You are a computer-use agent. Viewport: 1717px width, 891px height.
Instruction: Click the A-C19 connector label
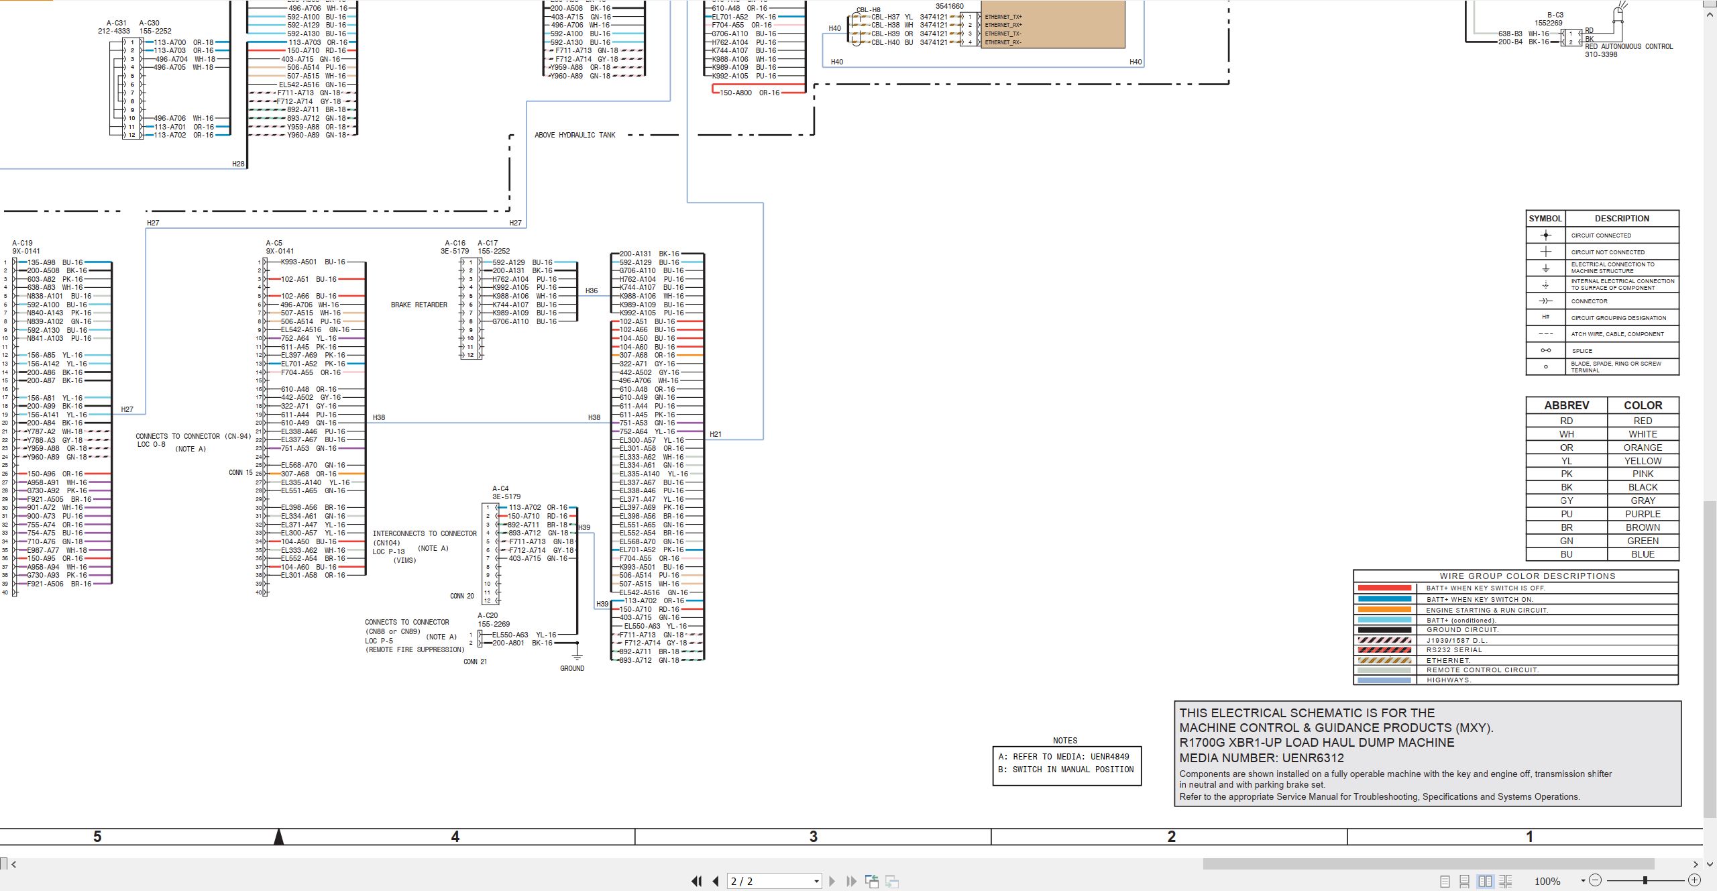(22, 243)
